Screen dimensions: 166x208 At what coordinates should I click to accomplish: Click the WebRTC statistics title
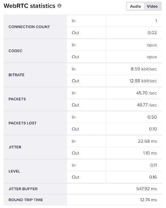pos(30,6)
